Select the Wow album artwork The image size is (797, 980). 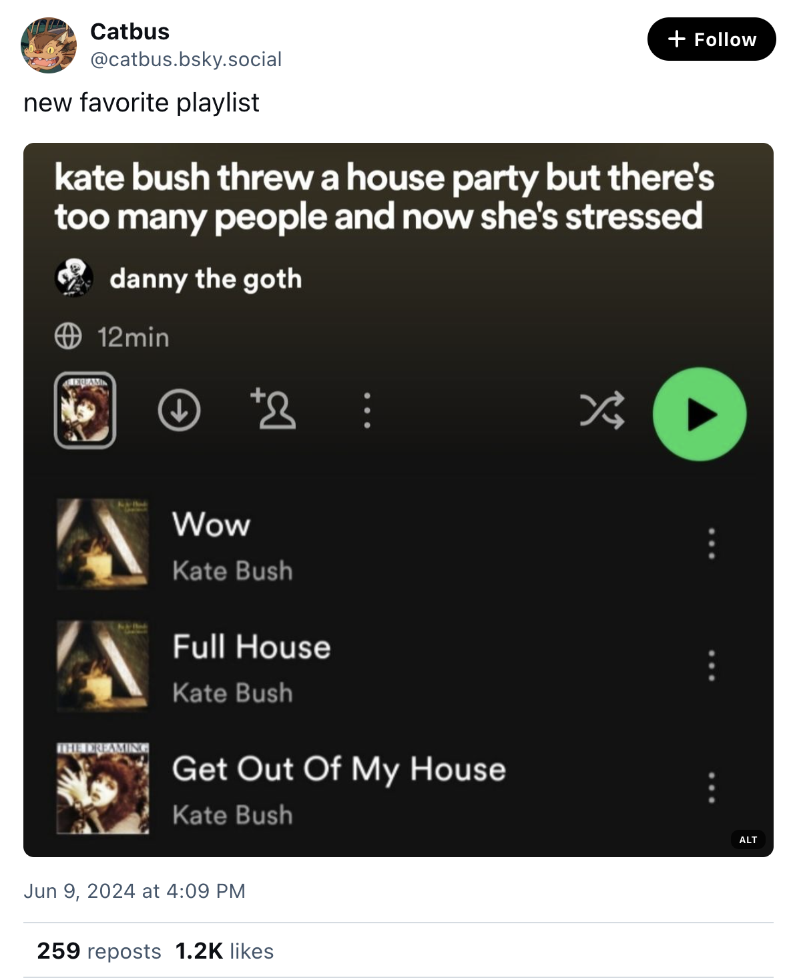point(103,543)
